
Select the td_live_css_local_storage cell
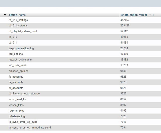(24, 94)
